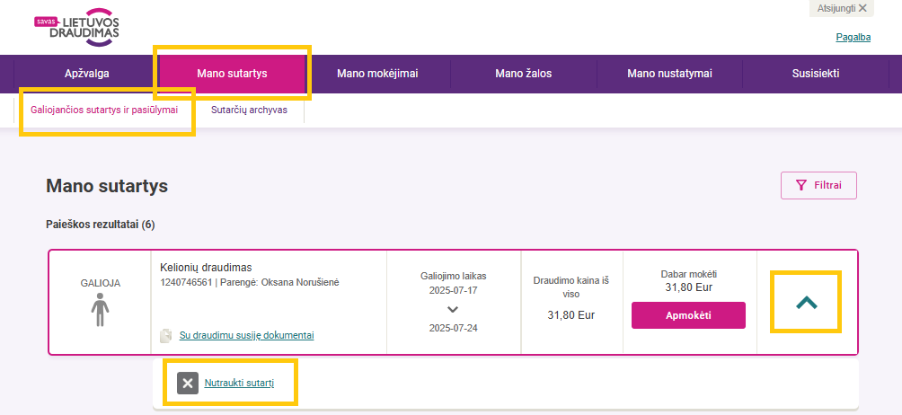Open the Mano žalos tab
The width and height of the screenshot is (902, 415).
[x=524, y=74]
